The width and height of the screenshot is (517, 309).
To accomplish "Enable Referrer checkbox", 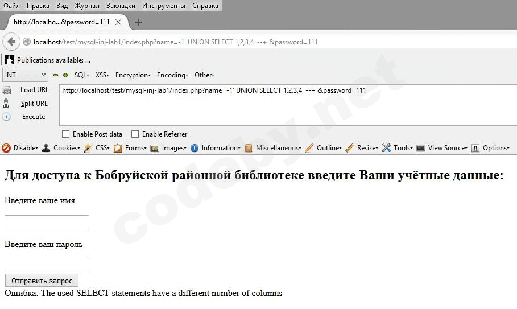I will tap(135, 134).
